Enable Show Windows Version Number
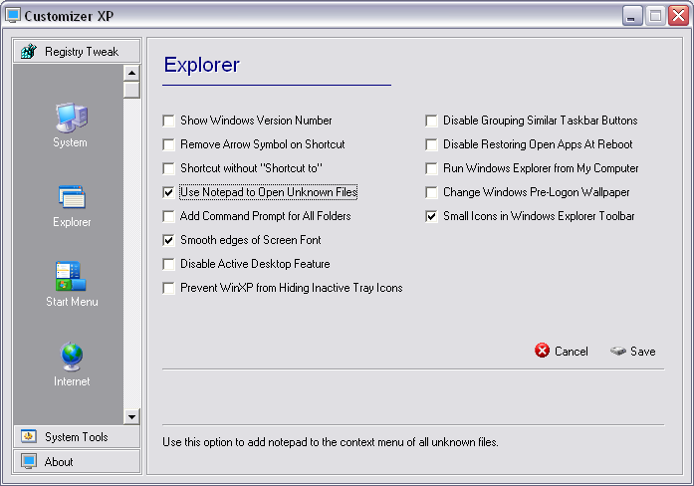Image resolution: width=694 pixels, height=486 pixels. pos(168,121)
